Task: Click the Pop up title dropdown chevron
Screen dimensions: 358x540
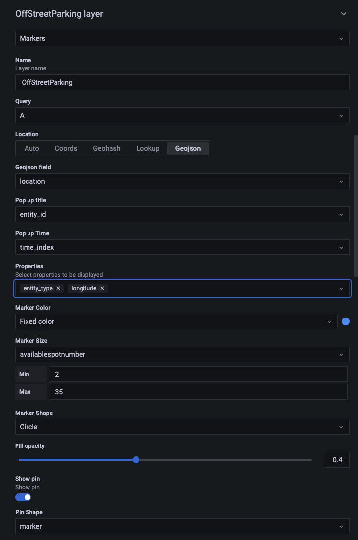Action: click(341, 214)
